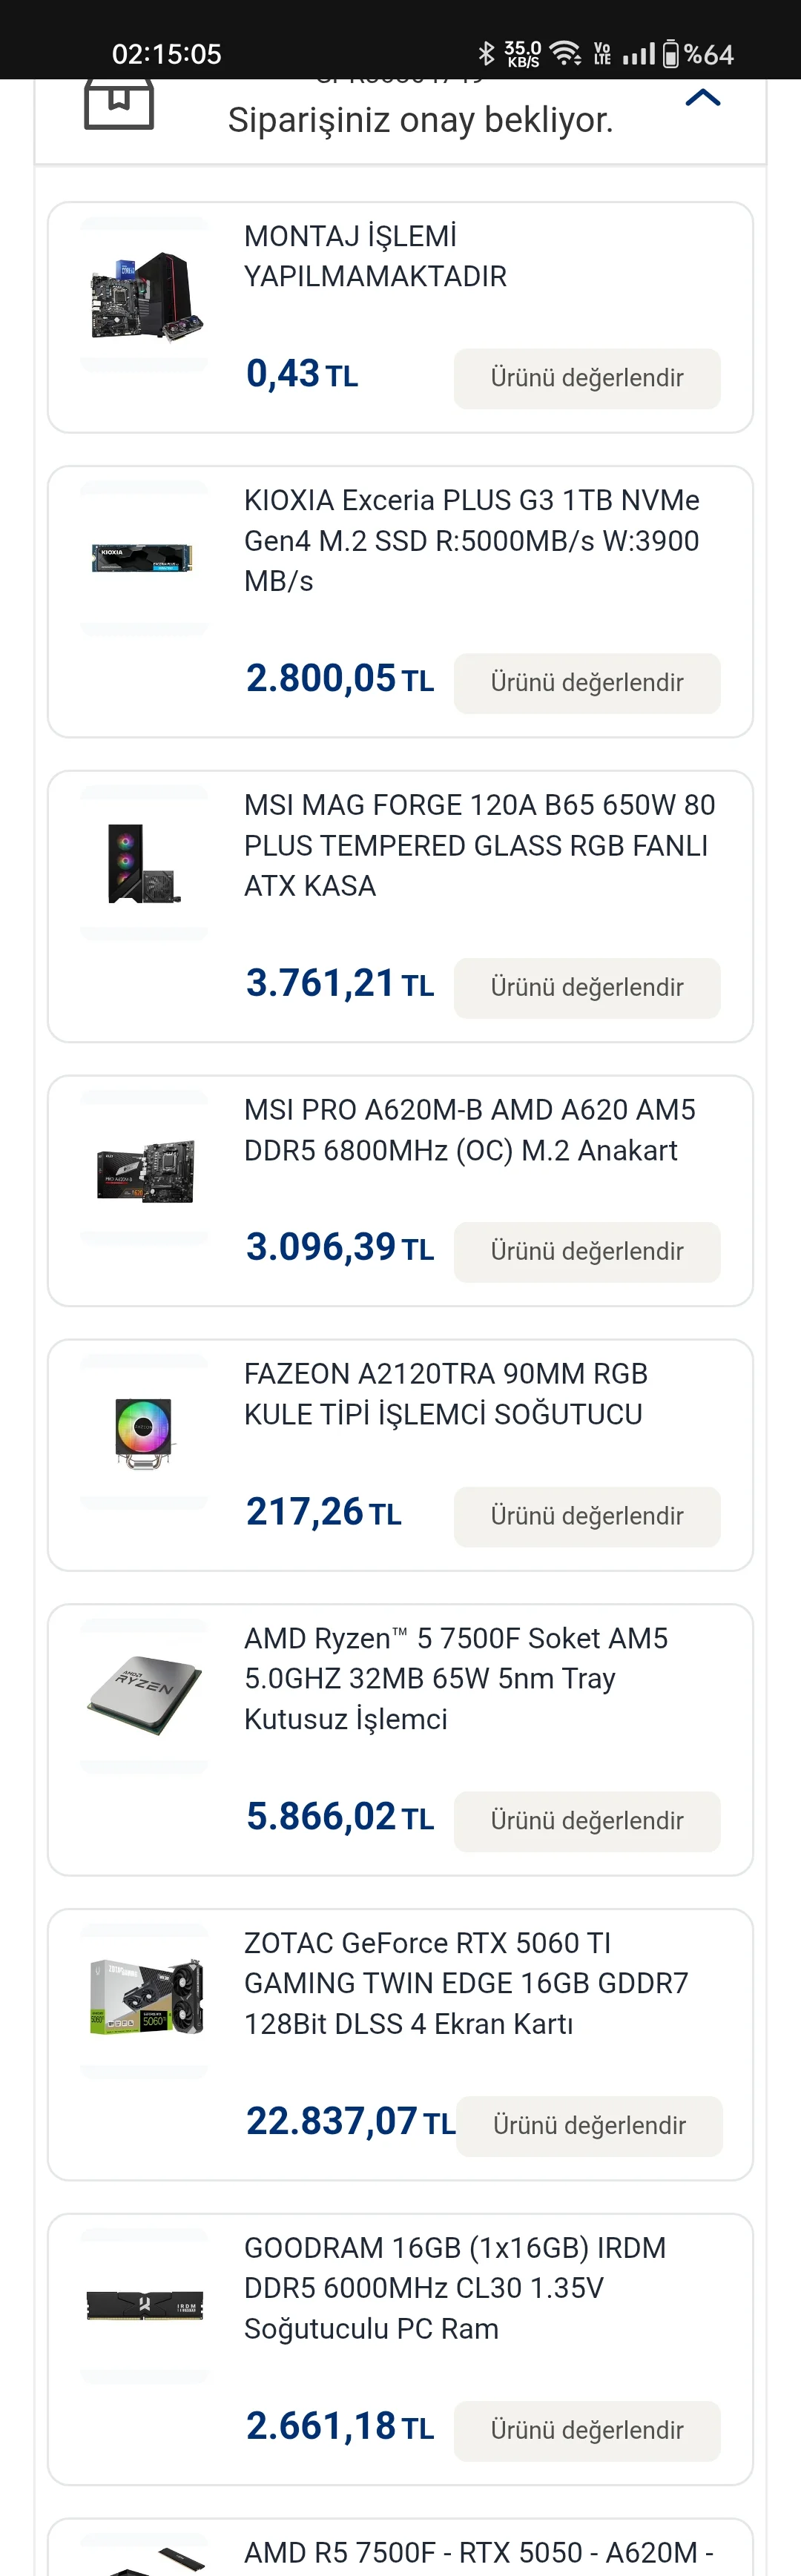Open the FAZEON RGB cooler image
Viewport: 801px width, 2576px height.
[143, 1431]
